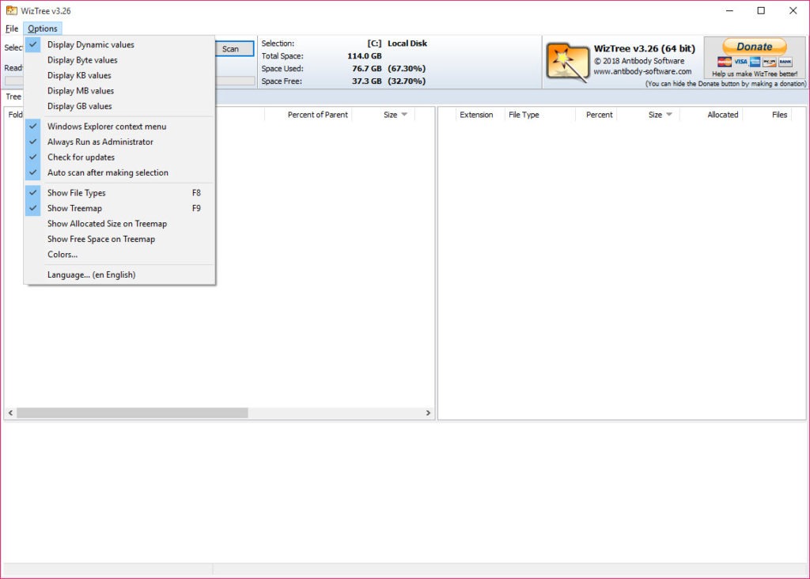The height and width of the screenshot is (579, 810).
Task: Toggle Windows Explorer context menu option
Action: tap(119, 127)
